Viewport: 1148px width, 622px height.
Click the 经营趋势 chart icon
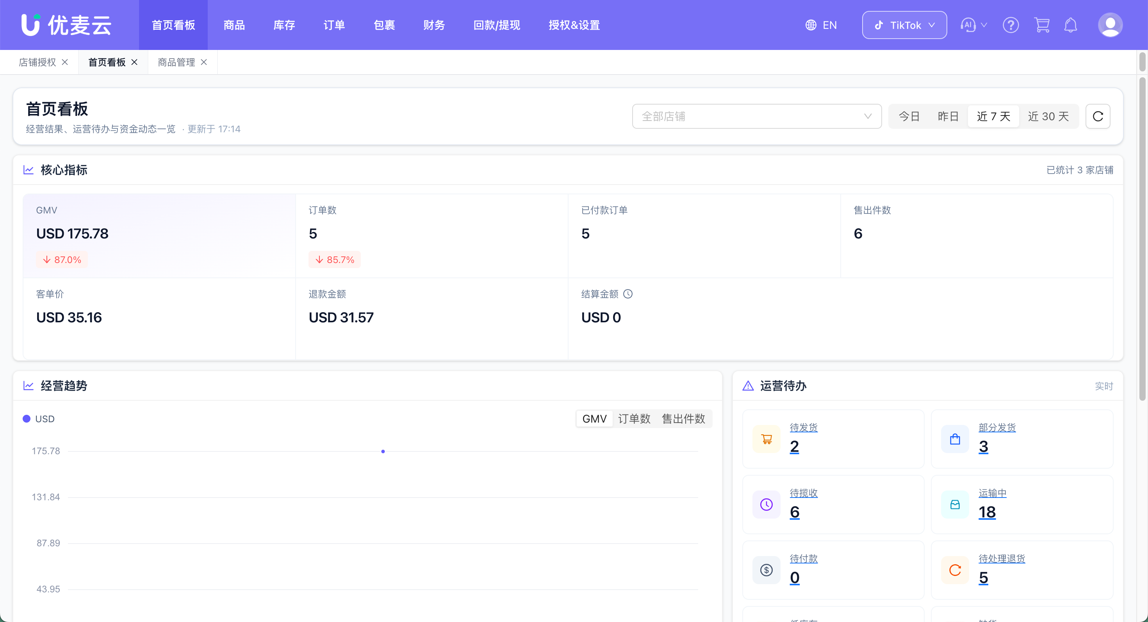click(29, 386)
